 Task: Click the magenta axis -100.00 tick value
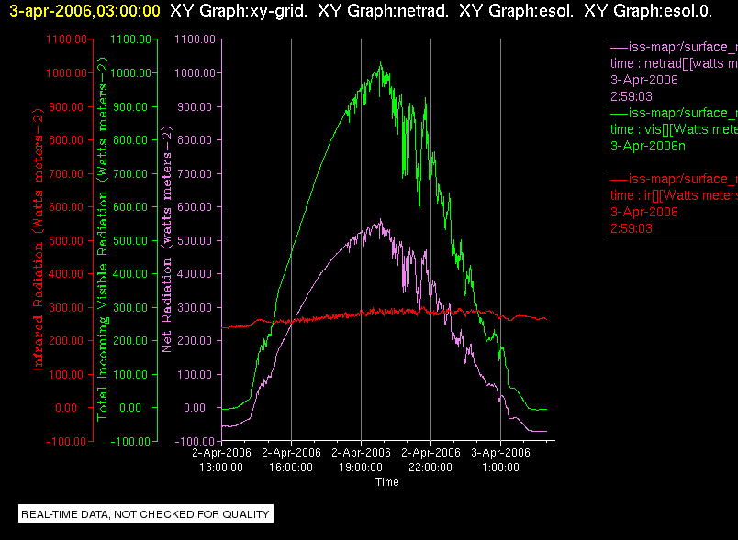(x=195, y=441)
